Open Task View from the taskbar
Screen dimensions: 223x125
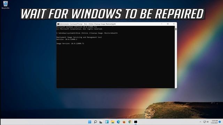pos(101,122)
